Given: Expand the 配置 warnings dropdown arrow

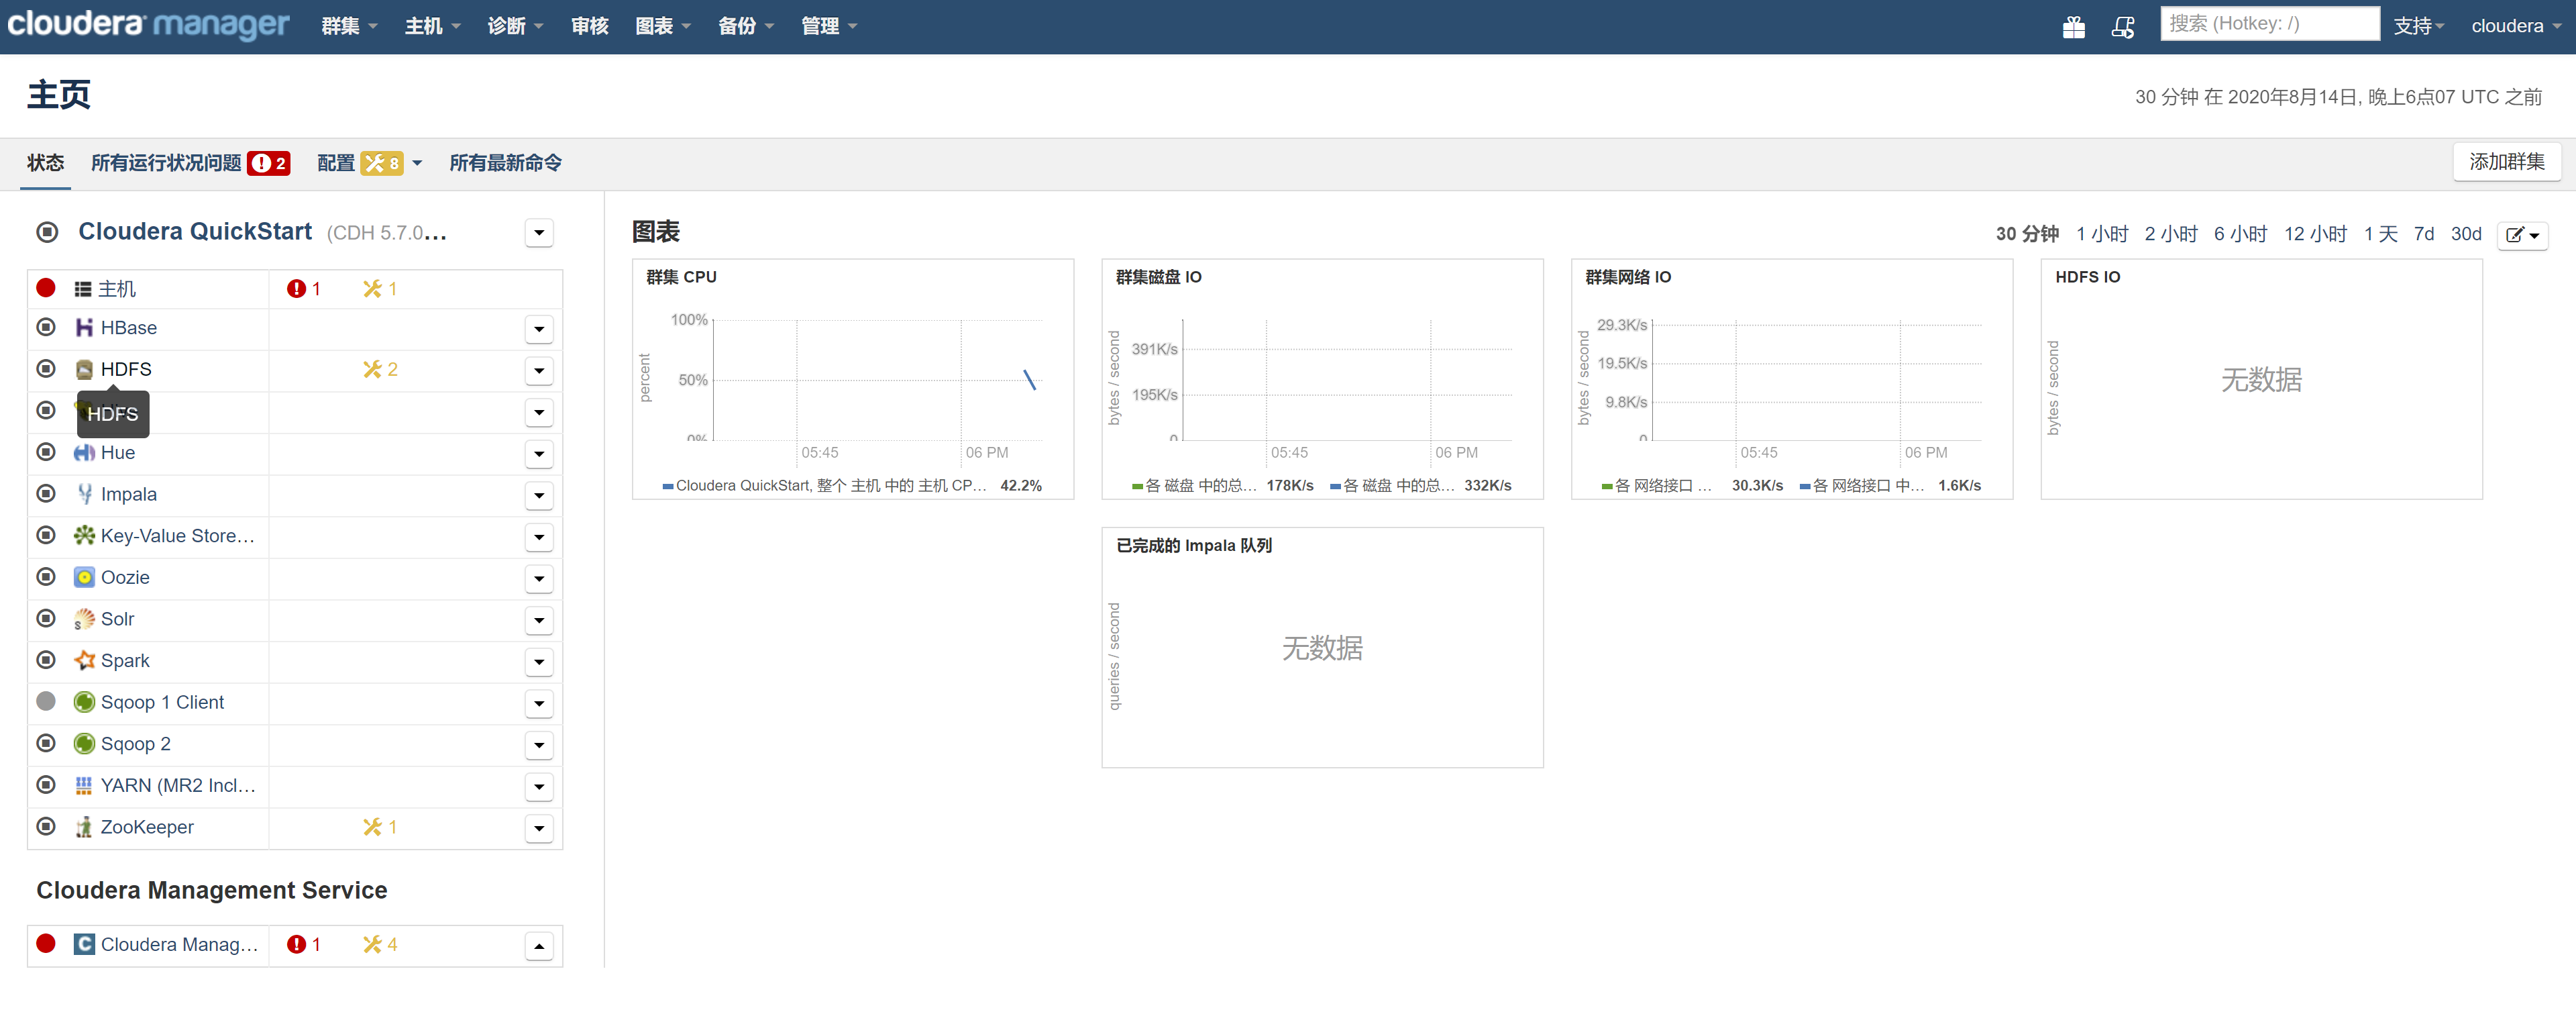Looking at the screenshot, I should (x=417, y=163).
